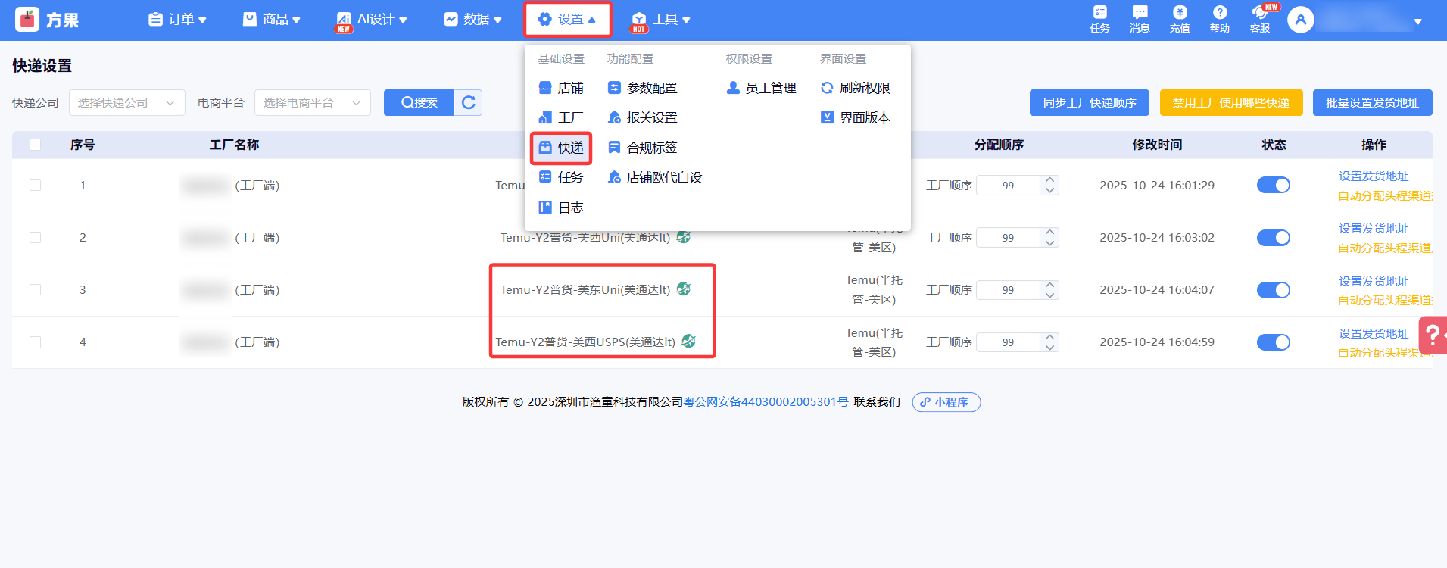Select 快递 from the settings menu
Image resolution: width=1447 pixels, height=568 pixels.
(561, 148)
